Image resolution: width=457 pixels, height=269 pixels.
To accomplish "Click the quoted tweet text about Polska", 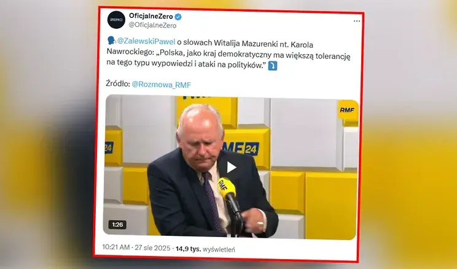I will pyautogui.click(x=228, y=60).
